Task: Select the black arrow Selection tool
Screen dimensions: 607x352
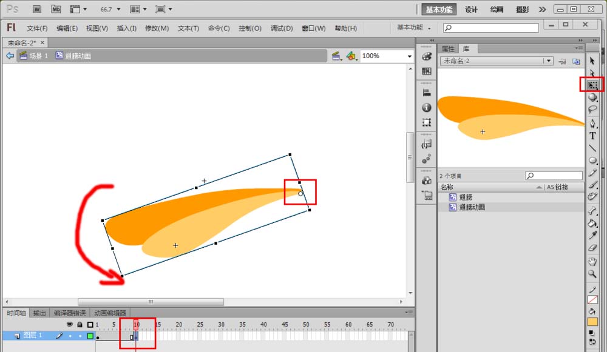Action: click(x=592, y=61)
